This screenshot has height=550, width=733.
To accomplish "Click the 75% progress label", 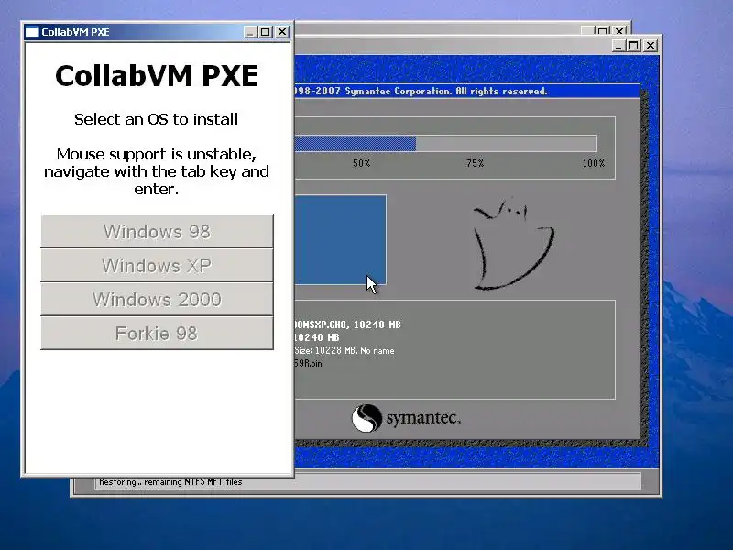I will (475, 163).
